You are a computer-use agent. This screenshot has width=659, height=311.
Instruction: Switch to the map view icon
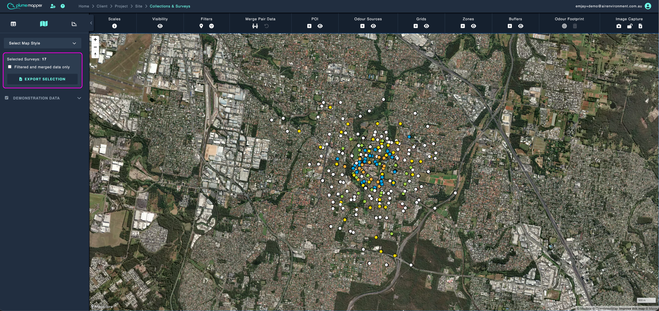coord(44,24)
